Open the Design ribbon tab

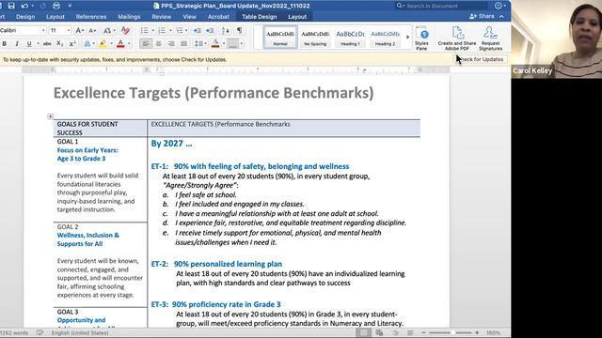tap(25, 17)
